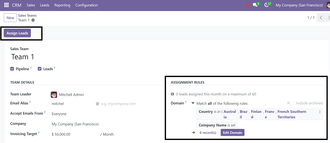Image resolution: width=330 pixels, height=143 pixels.
Task: Go to Sales Teams breadcrumb
Action: tap(27, 15)
